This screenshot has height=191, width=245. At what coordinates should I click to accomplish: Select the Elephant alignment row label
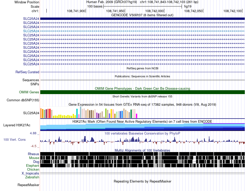pos(32,165)
